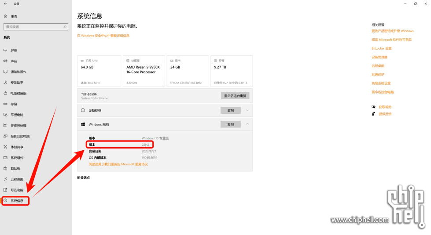Select the Windows 10 专业版 edition value
The width and height of the screenshot is (431, 235).
pyautogui.click(x=155, y=138)
